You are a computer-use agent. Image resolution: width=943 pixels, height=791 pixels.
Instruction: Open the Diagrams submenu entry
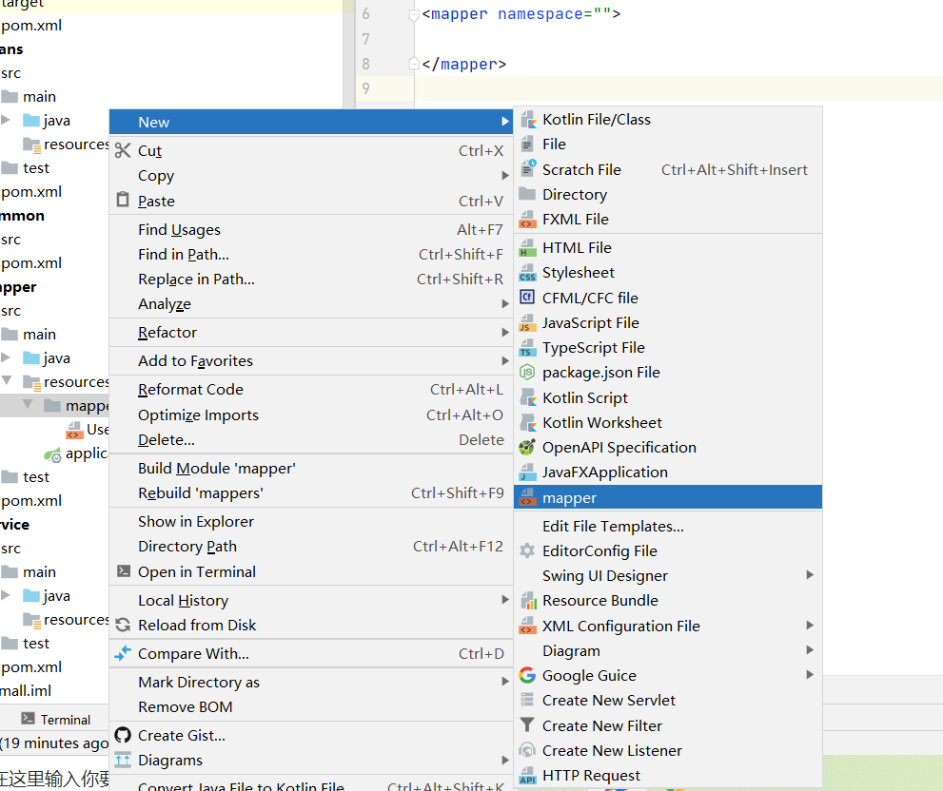click(x=311, y=761)
